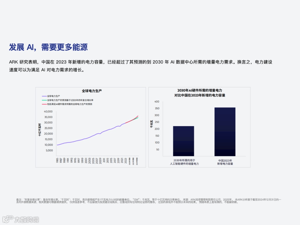Click the y-axis value "20,000"
This screenshot has height=225, width=300.
48,134
